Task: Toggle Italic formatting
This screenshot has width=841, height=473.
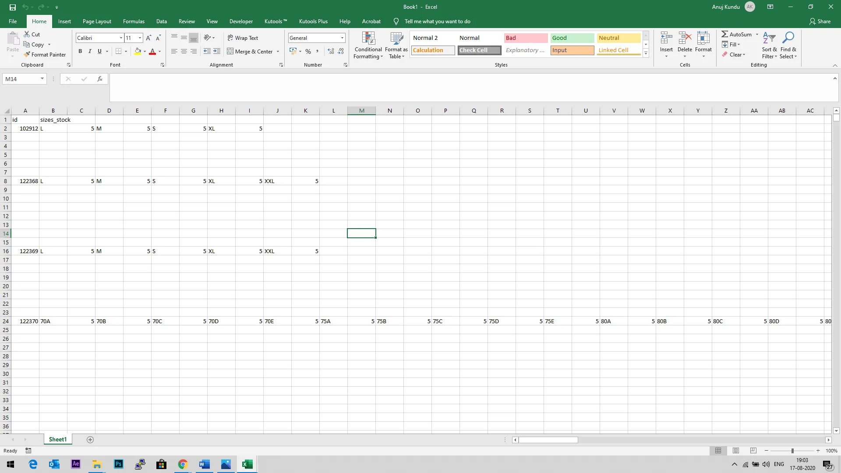Action: click(90, 52)
